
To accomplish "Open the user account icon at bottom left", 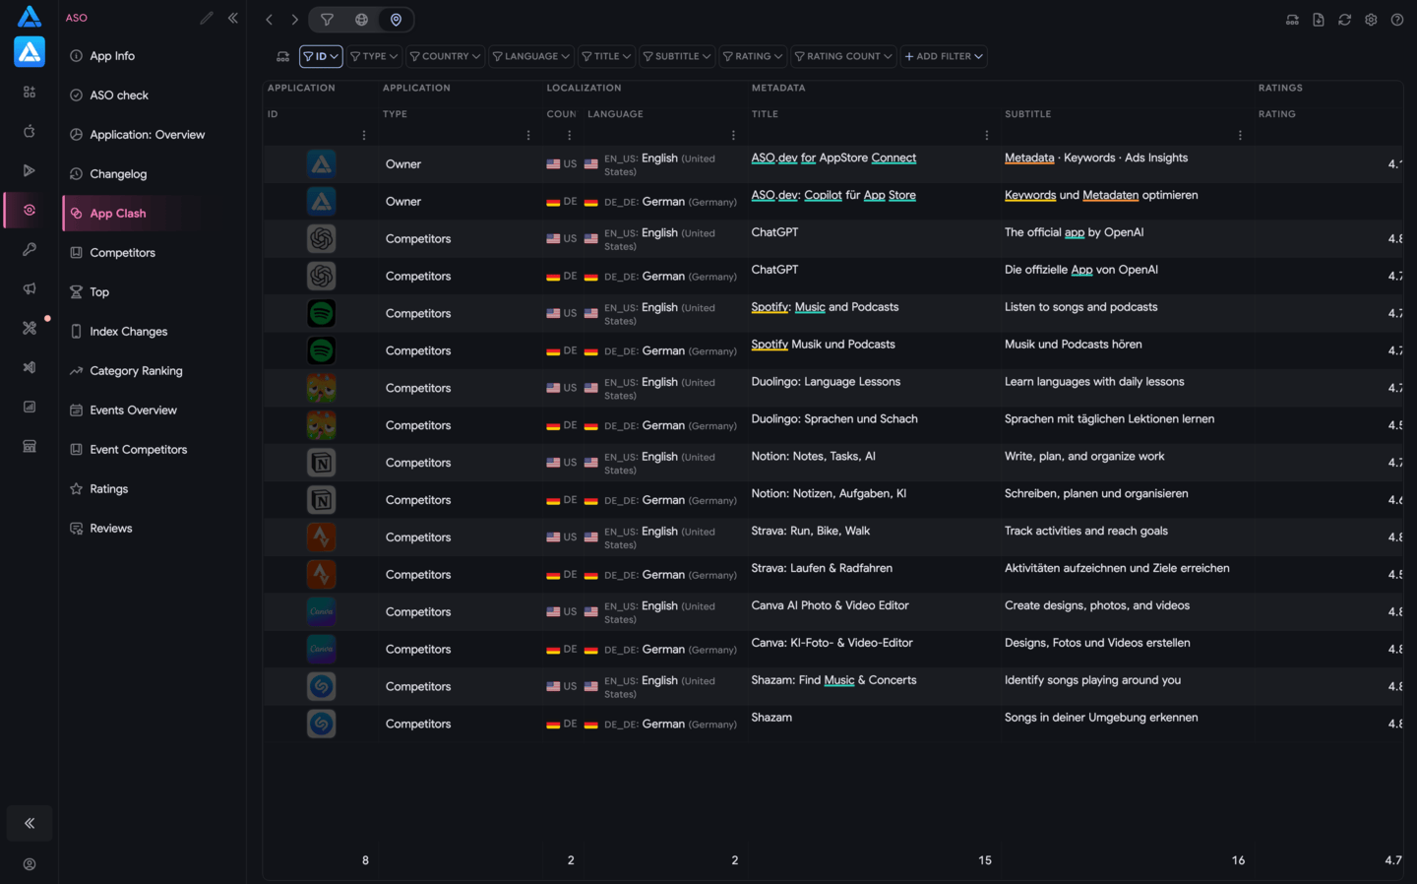I will tap(30, 864).
